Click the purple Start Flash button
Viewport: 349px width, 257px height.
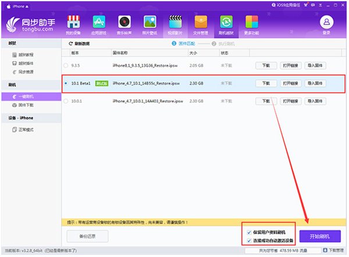pos(320,236)
